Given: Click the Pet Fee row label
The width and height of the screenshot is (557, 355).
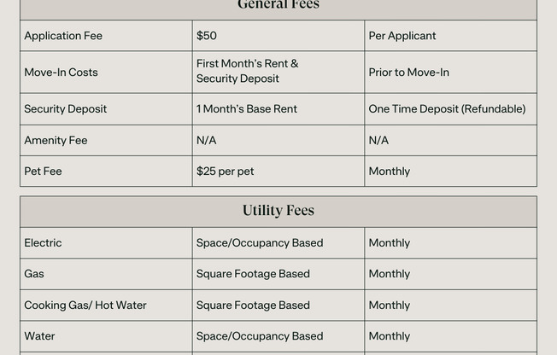Looking at the screenshot, I should (43, 172).
